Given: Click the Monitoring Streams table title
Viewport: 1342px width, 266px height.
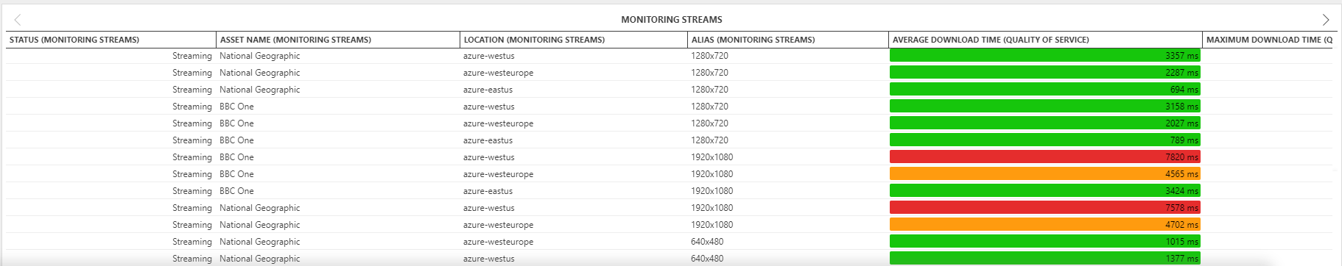Looking at the screenshot, I should click(x=671, y=20).
